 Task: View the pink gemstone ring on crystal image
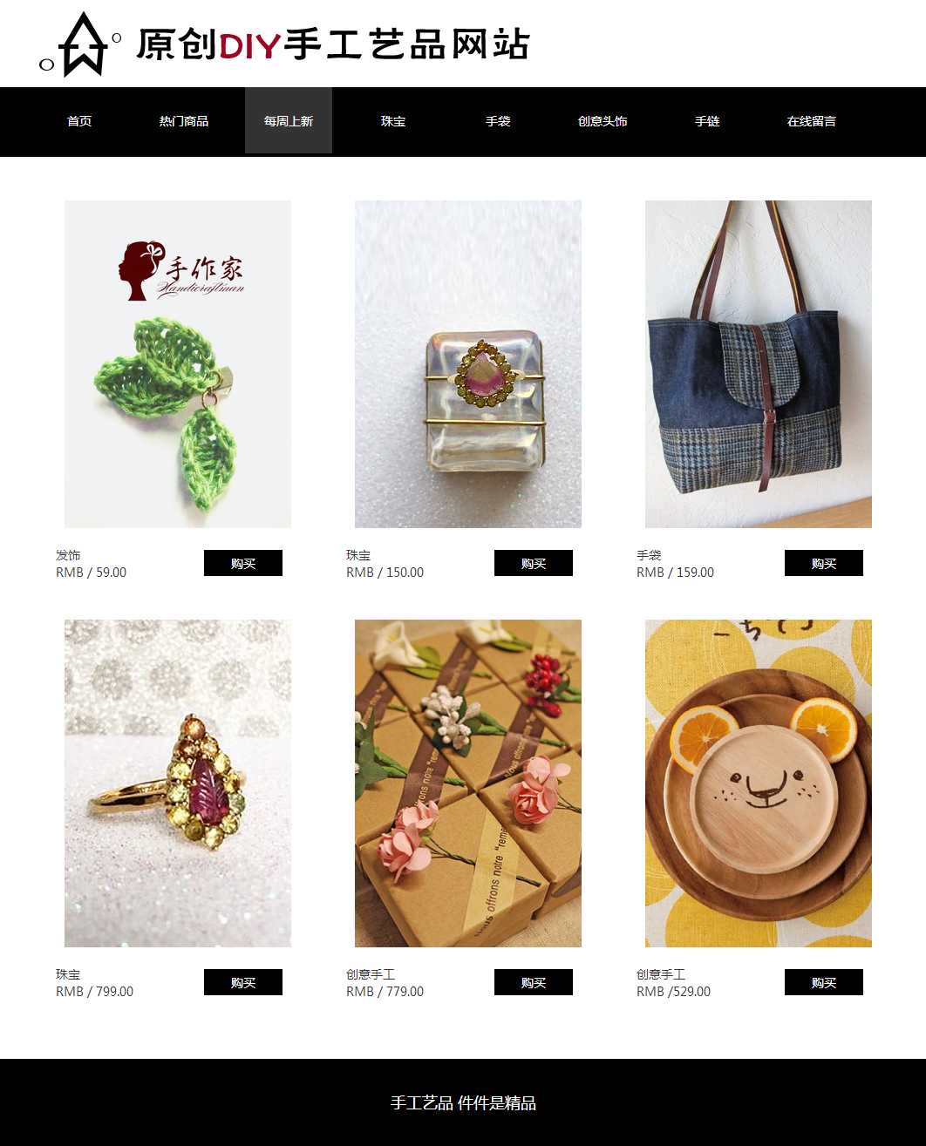pyautogui.click(x=468, y=364)
